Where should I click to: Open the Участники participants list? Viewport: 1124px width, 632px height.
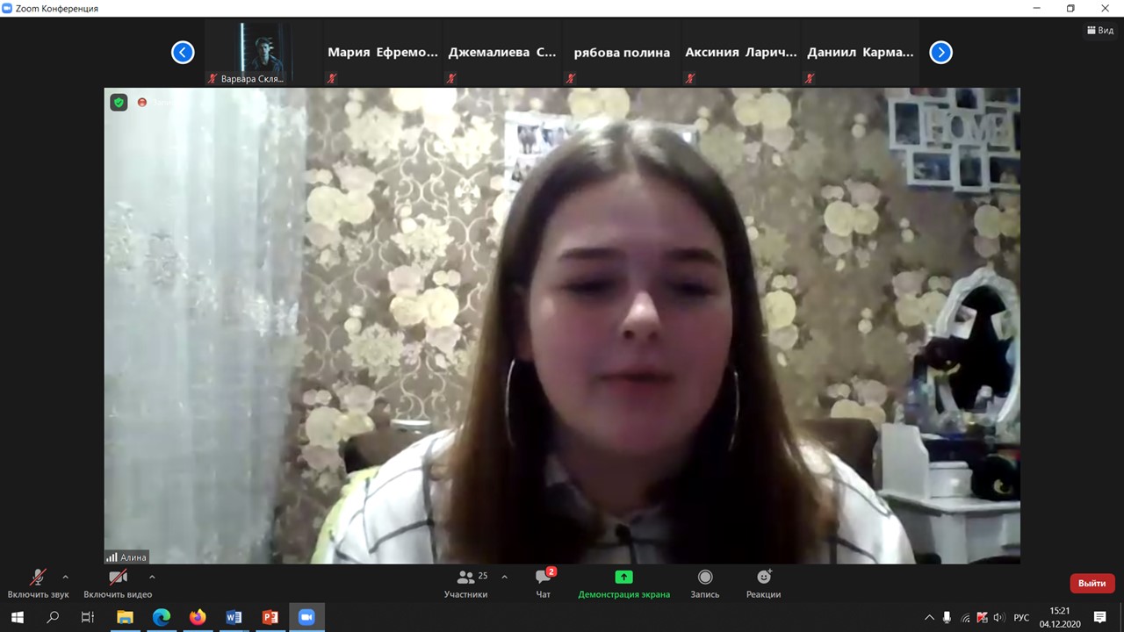click(x=466, y=578)
